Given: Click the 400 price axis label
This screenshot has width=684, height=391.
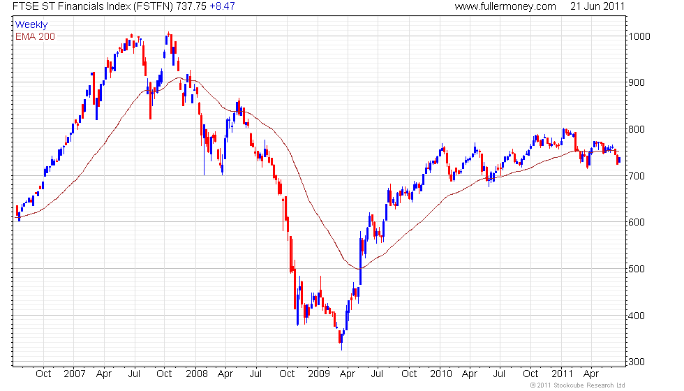Looking at the screenshot, I should coord(637,316).
